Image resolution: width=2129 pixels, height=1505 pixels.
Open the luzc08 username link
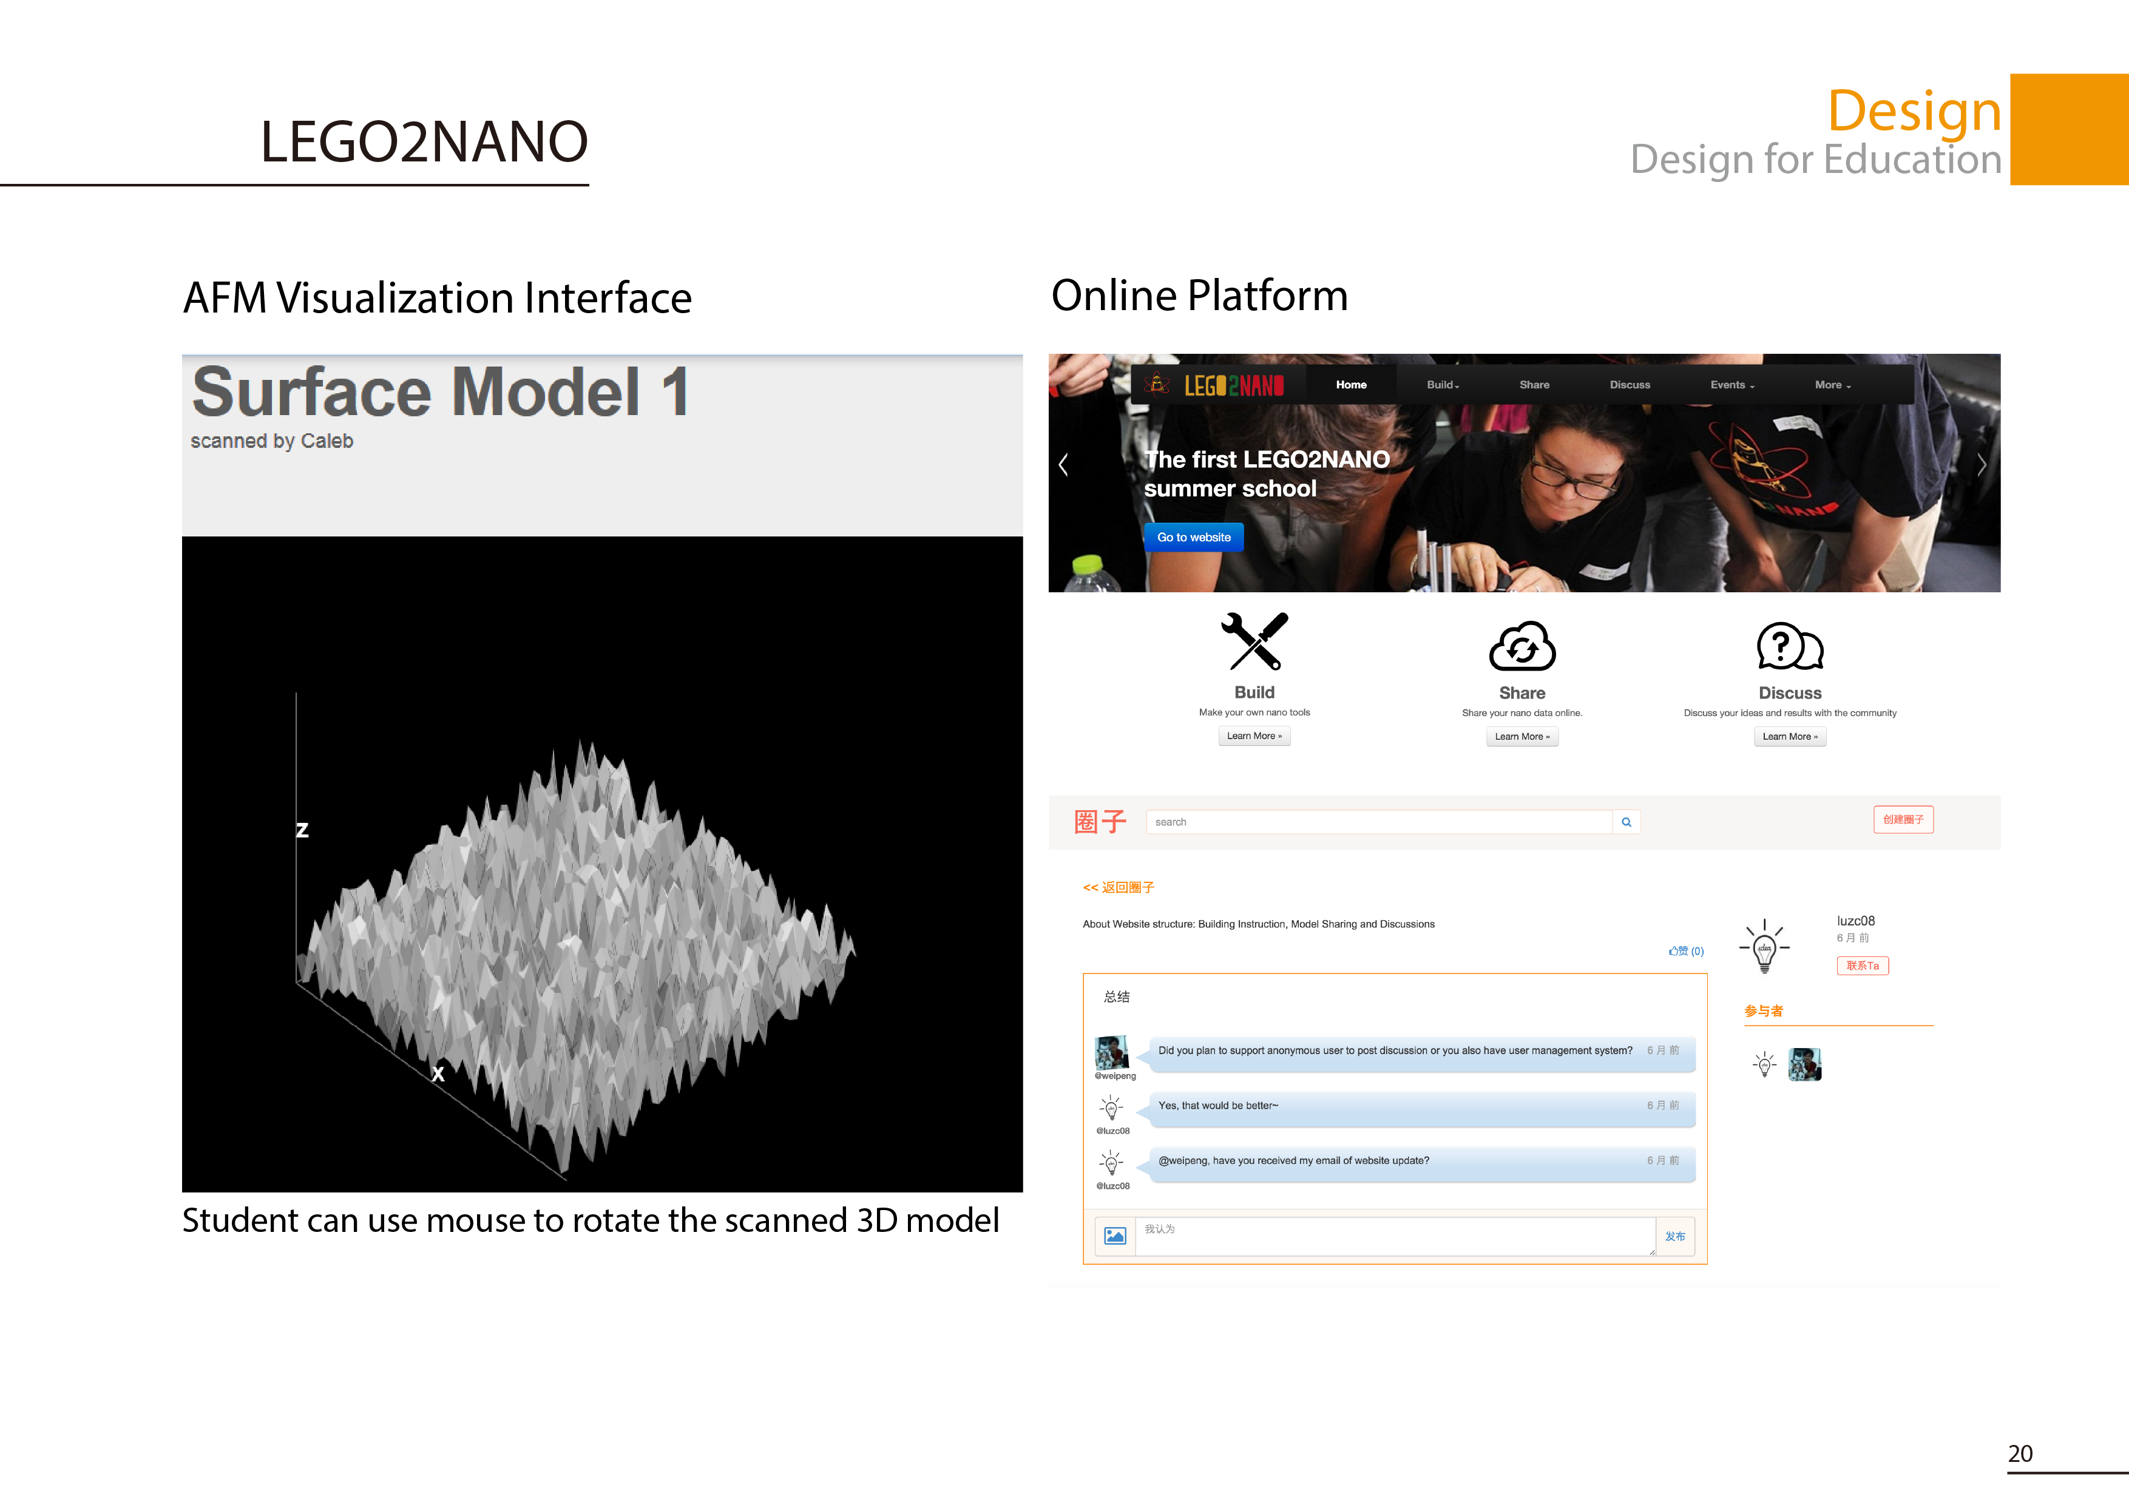coord(1855,921)
